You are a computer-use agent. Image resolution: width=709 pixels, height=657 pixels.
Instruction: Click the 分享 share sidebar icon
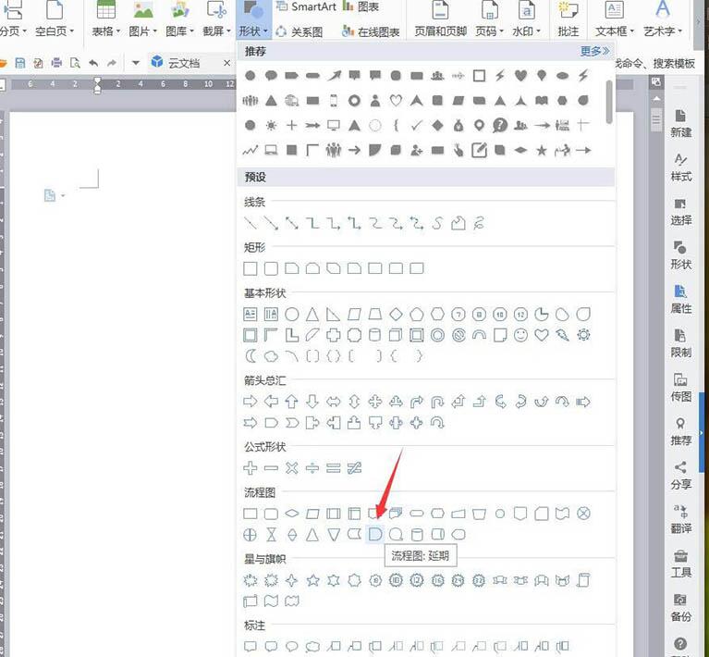pyautogui.click(x=681, y=475)
